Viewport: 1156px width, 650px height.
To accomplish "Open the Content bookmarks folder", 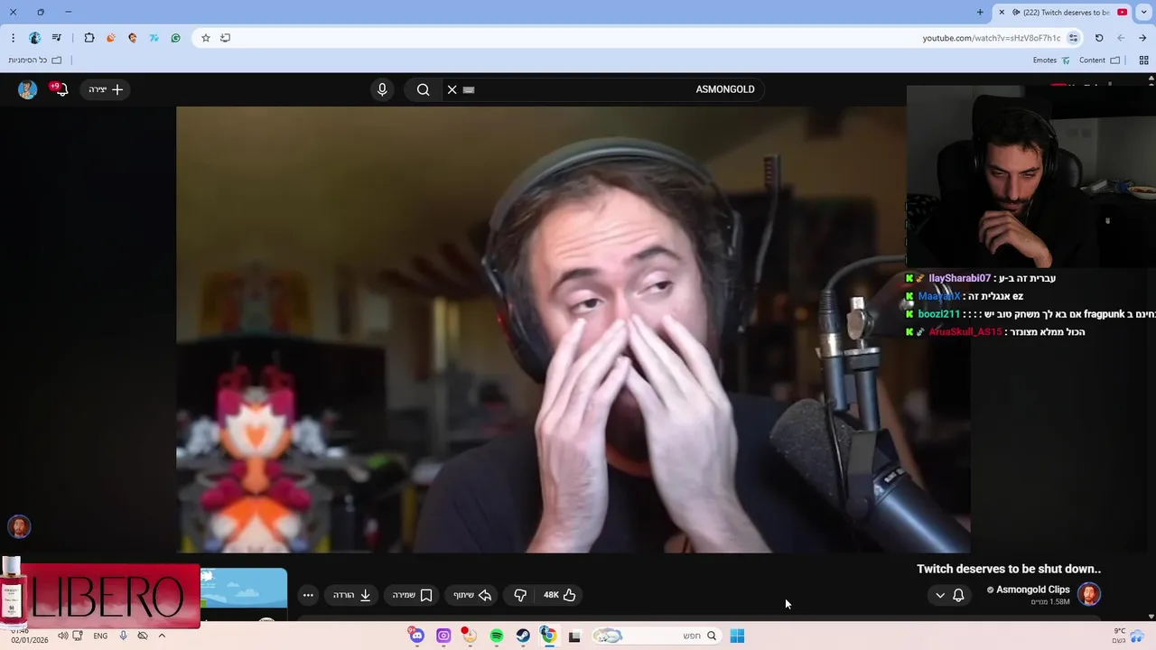I will pos(1099,60).
